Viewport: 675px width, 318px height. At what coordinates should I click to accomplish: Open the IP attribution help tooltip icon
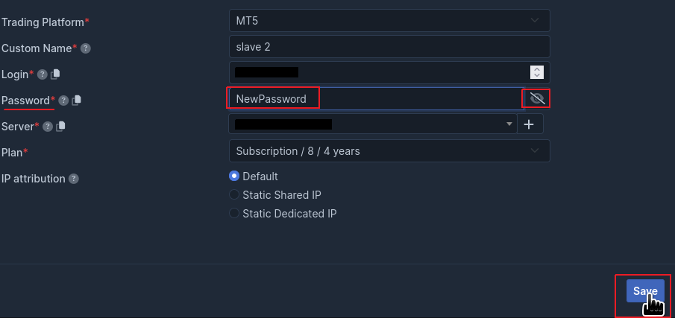(73, 179)
